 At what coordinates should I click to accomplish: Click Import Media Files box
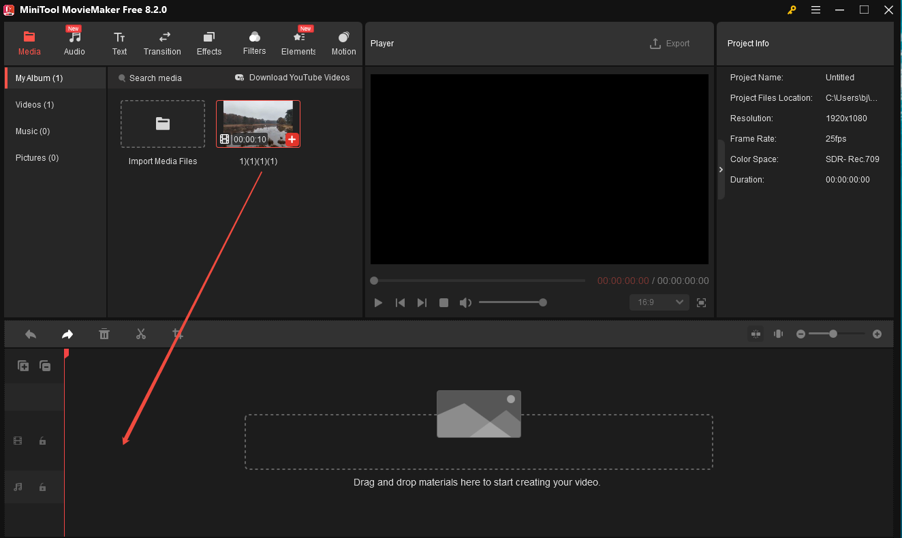[163, 124]
